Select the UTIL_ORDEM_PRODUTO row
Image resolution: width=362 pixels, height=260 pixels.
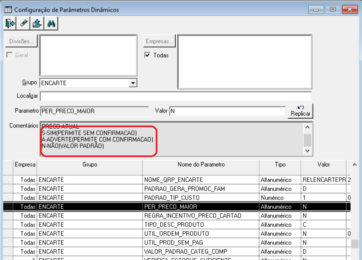pos(177,234)
